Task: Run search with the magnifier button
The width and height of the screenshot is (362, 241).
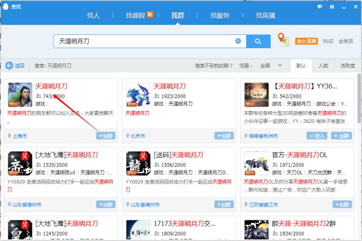Action: [x=258, y=42]
